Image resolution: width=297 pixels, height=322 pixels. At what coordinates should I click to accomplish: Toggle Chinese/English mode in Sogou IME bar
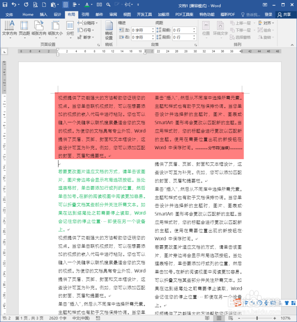[247, 303]
